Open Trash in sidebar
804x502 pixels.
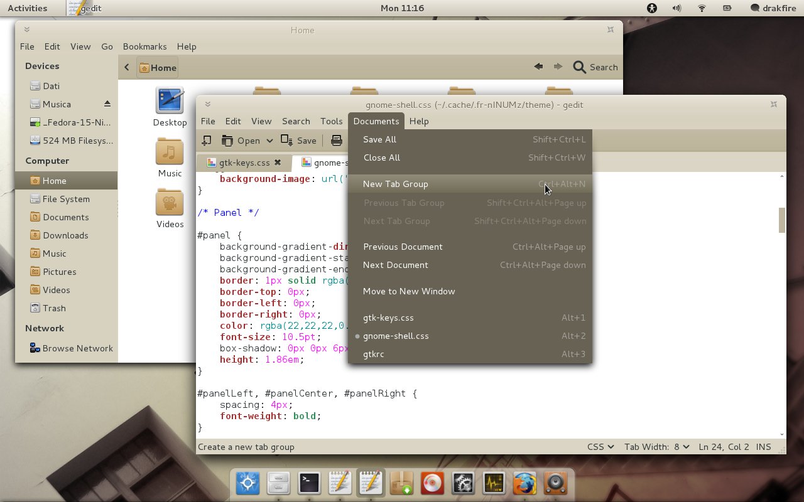coord(66,308)
